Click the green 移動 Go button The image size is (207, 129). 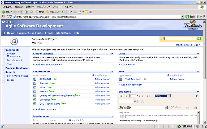pyautogui.click(x=190, y=16)
